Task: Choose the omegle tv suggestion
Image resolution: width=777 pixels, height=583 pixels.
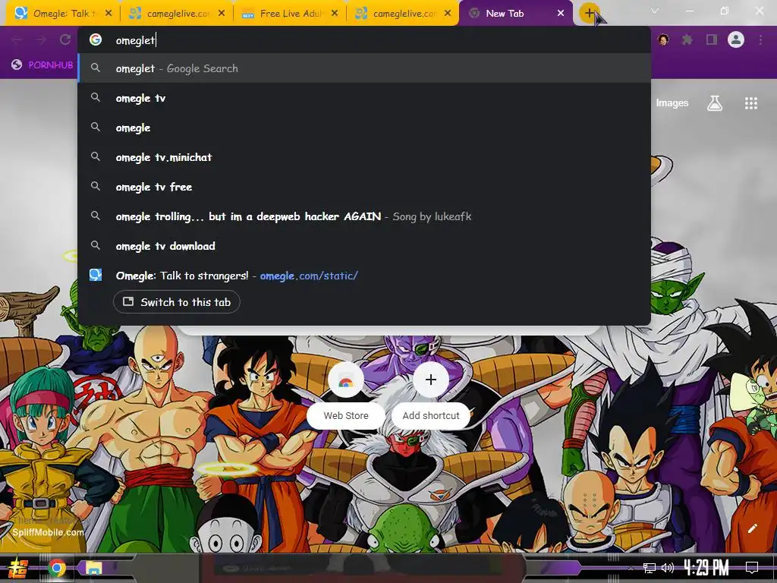Action: point(364,98)
